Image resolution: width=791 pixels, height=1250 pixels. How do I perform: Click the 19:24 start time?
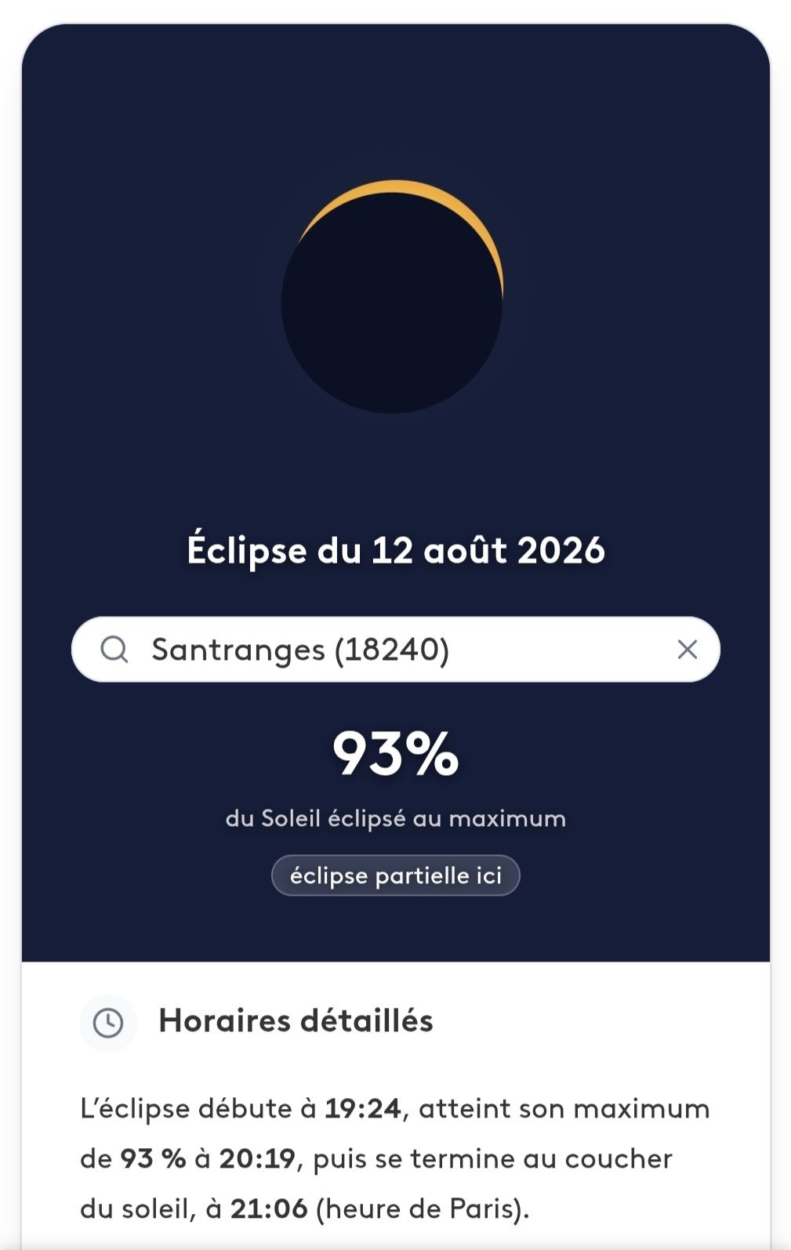pos(363,1109)
